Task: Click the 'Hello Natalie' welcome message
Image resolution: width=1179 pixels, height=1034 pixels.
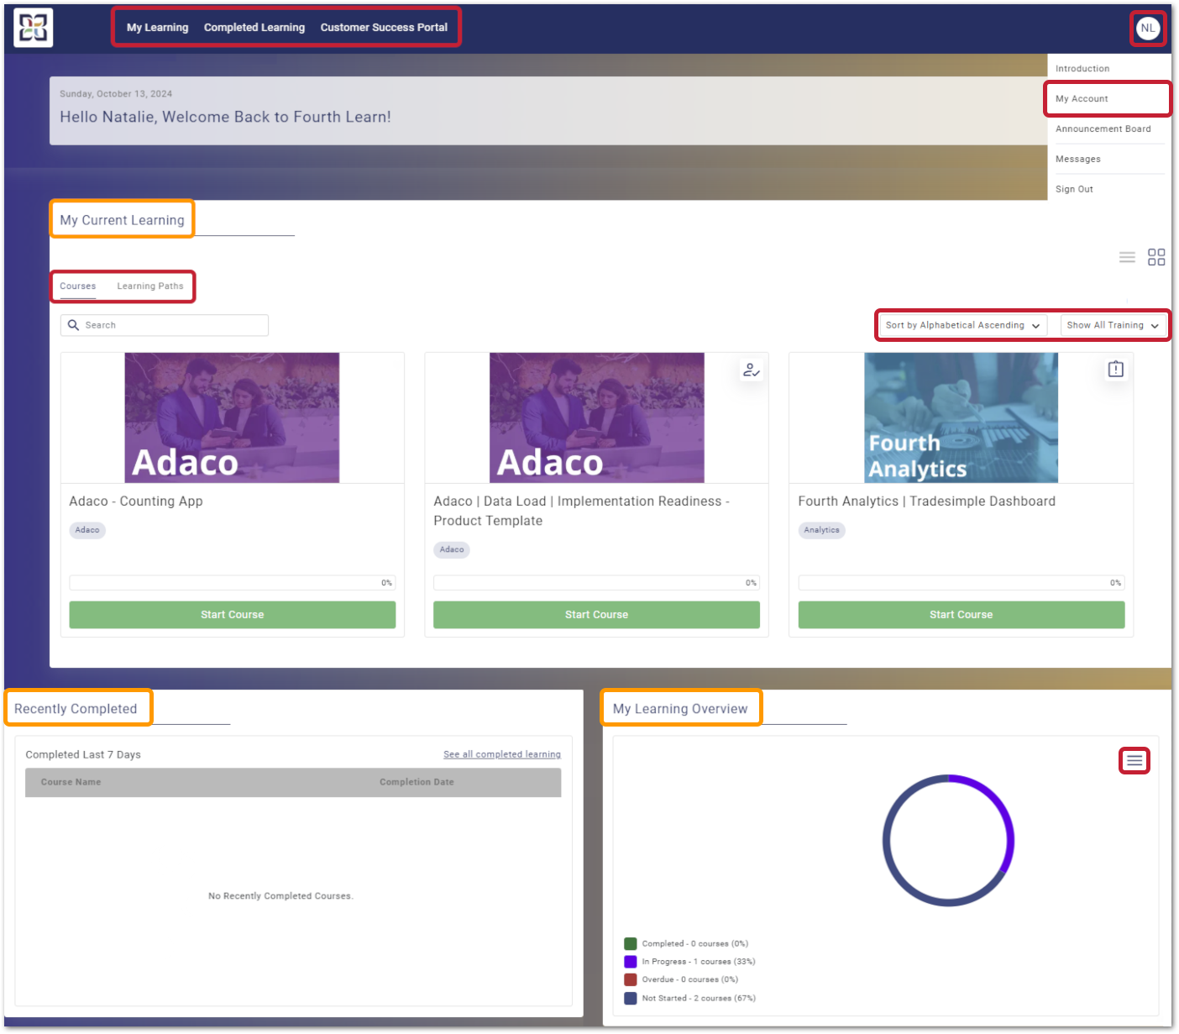Action: click(225, 117)
